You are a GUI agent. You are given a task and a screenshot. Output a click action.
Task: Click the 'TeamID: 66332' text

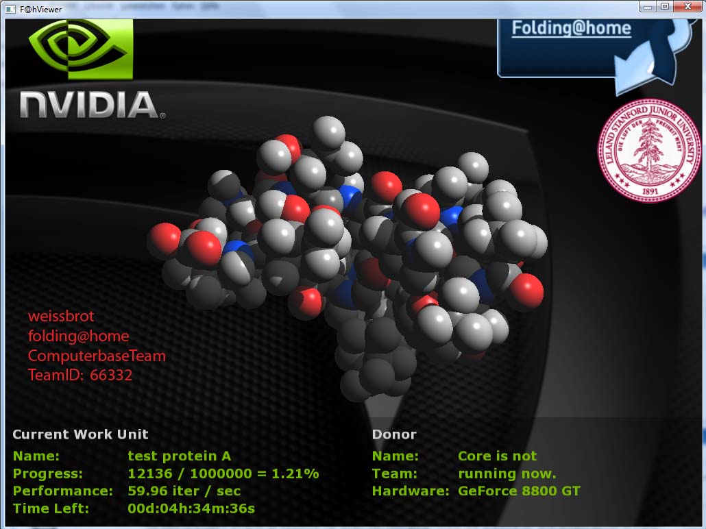pyautogui.click(x=80, y=375)
